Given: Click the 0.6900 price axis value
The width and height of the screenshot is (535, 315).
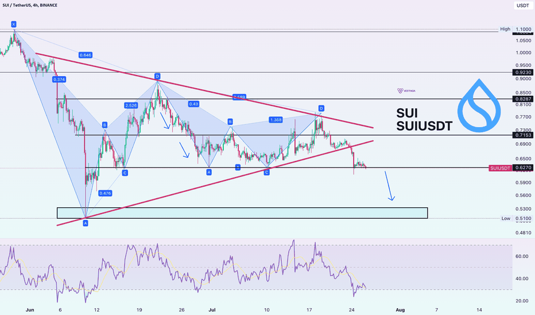Looking at the screenshot, I should (524, 144).
